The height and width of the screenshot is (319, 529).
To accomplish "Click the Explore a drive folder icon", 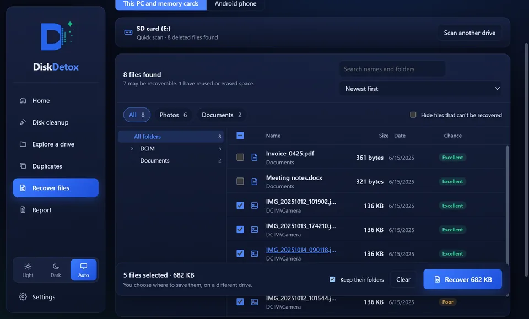I will (x=23, y=144).
